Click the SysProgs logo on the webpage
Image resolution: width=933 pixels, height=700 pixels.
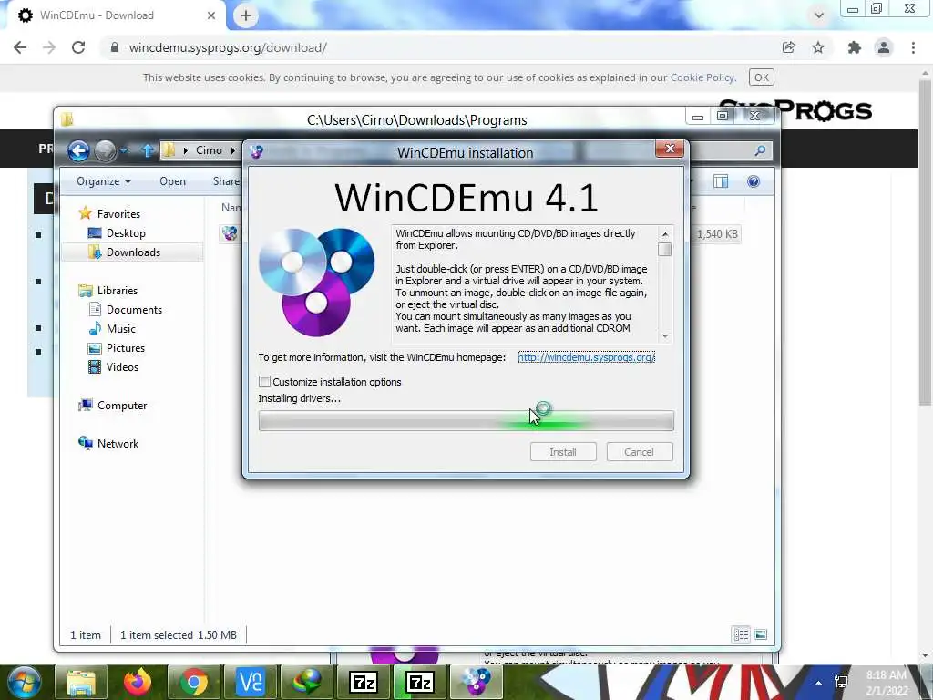click(824, 110)
